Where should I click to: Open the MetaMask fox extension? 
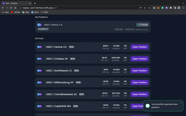pos(158,8)
